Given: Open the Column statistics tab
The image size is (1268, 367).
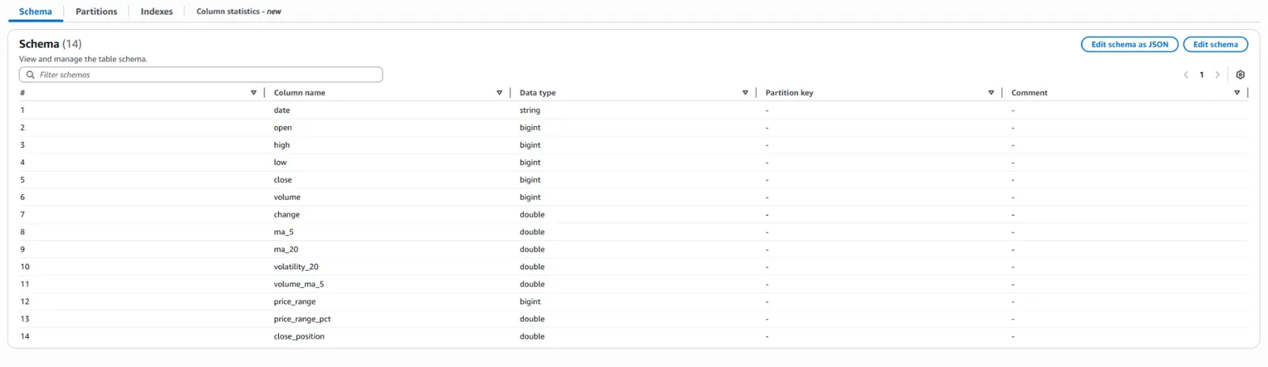Looking at the screenshot, I should pyautogui.click(x=239, y=11).
